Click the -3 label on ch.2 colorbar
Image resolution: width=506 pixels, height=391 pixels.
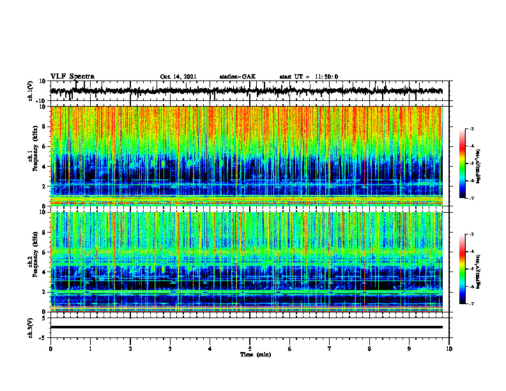point(471,234)
